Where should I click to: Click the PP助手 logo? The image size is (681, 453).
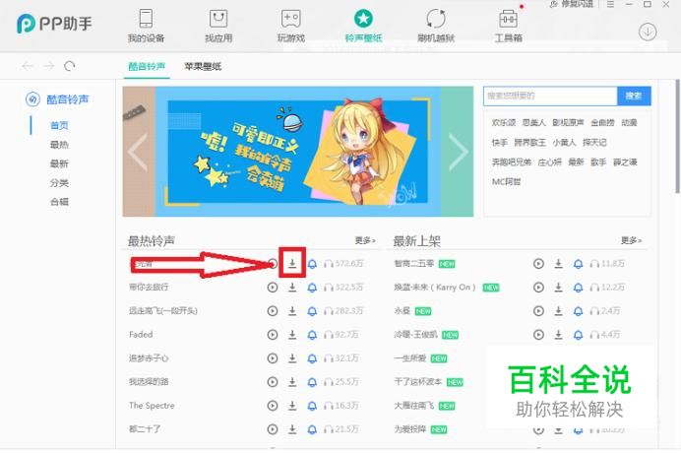tap(54, 24)
